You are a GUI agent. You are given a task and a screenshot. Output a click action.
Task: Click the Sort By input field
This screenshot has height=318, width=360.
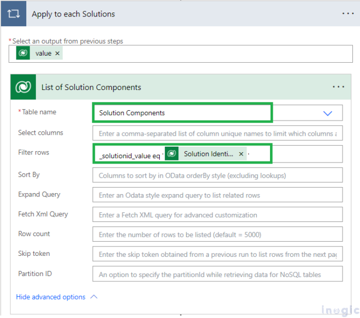(x=218, y=175)
